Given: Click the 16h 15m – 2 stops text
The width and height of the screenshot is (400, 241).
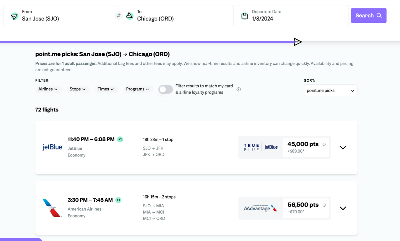Looking at the screenshot, I should pyautogui.click(x=159, y=197).
